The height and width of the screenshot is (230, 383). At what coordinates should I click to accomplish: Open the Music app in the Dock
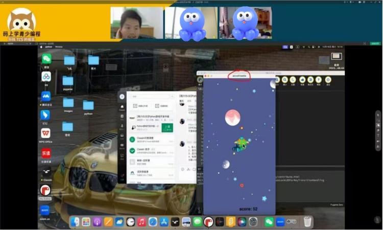[142, 222]
